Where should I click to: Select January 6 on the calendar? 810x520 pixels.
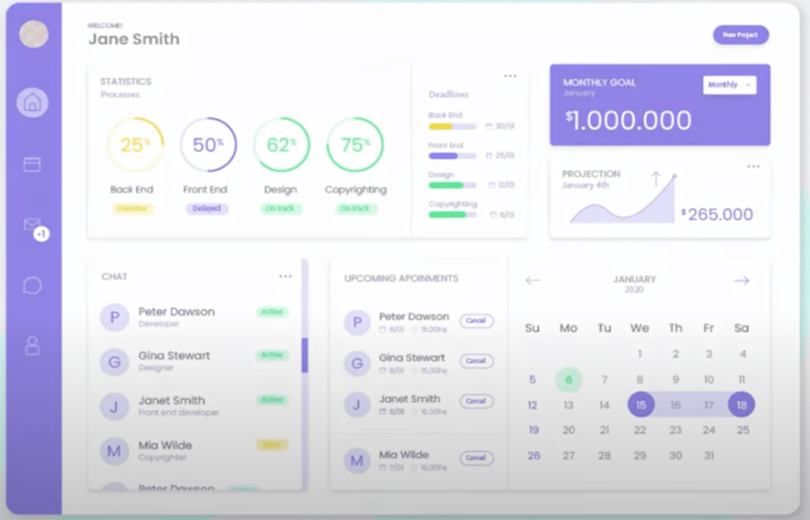[568, 380]
